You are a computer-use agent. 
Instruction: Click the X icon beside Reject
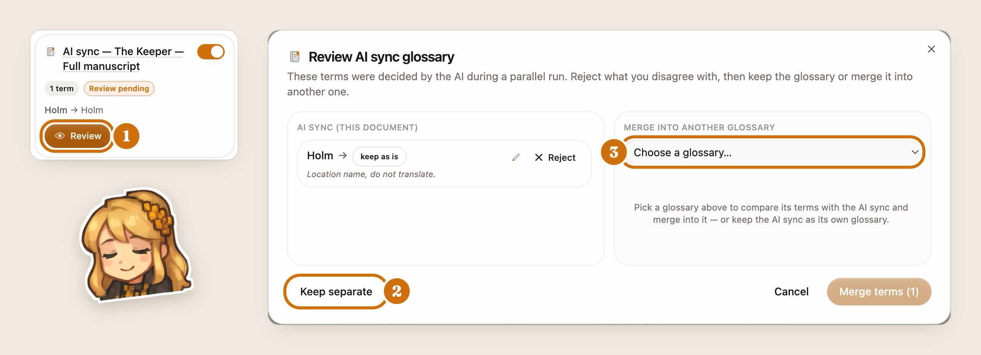coord(538,157)
